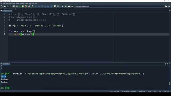This screenshot has width=171, height=96.
Task: Click the line number 1 in the gutter
Action: click(5, 14)
